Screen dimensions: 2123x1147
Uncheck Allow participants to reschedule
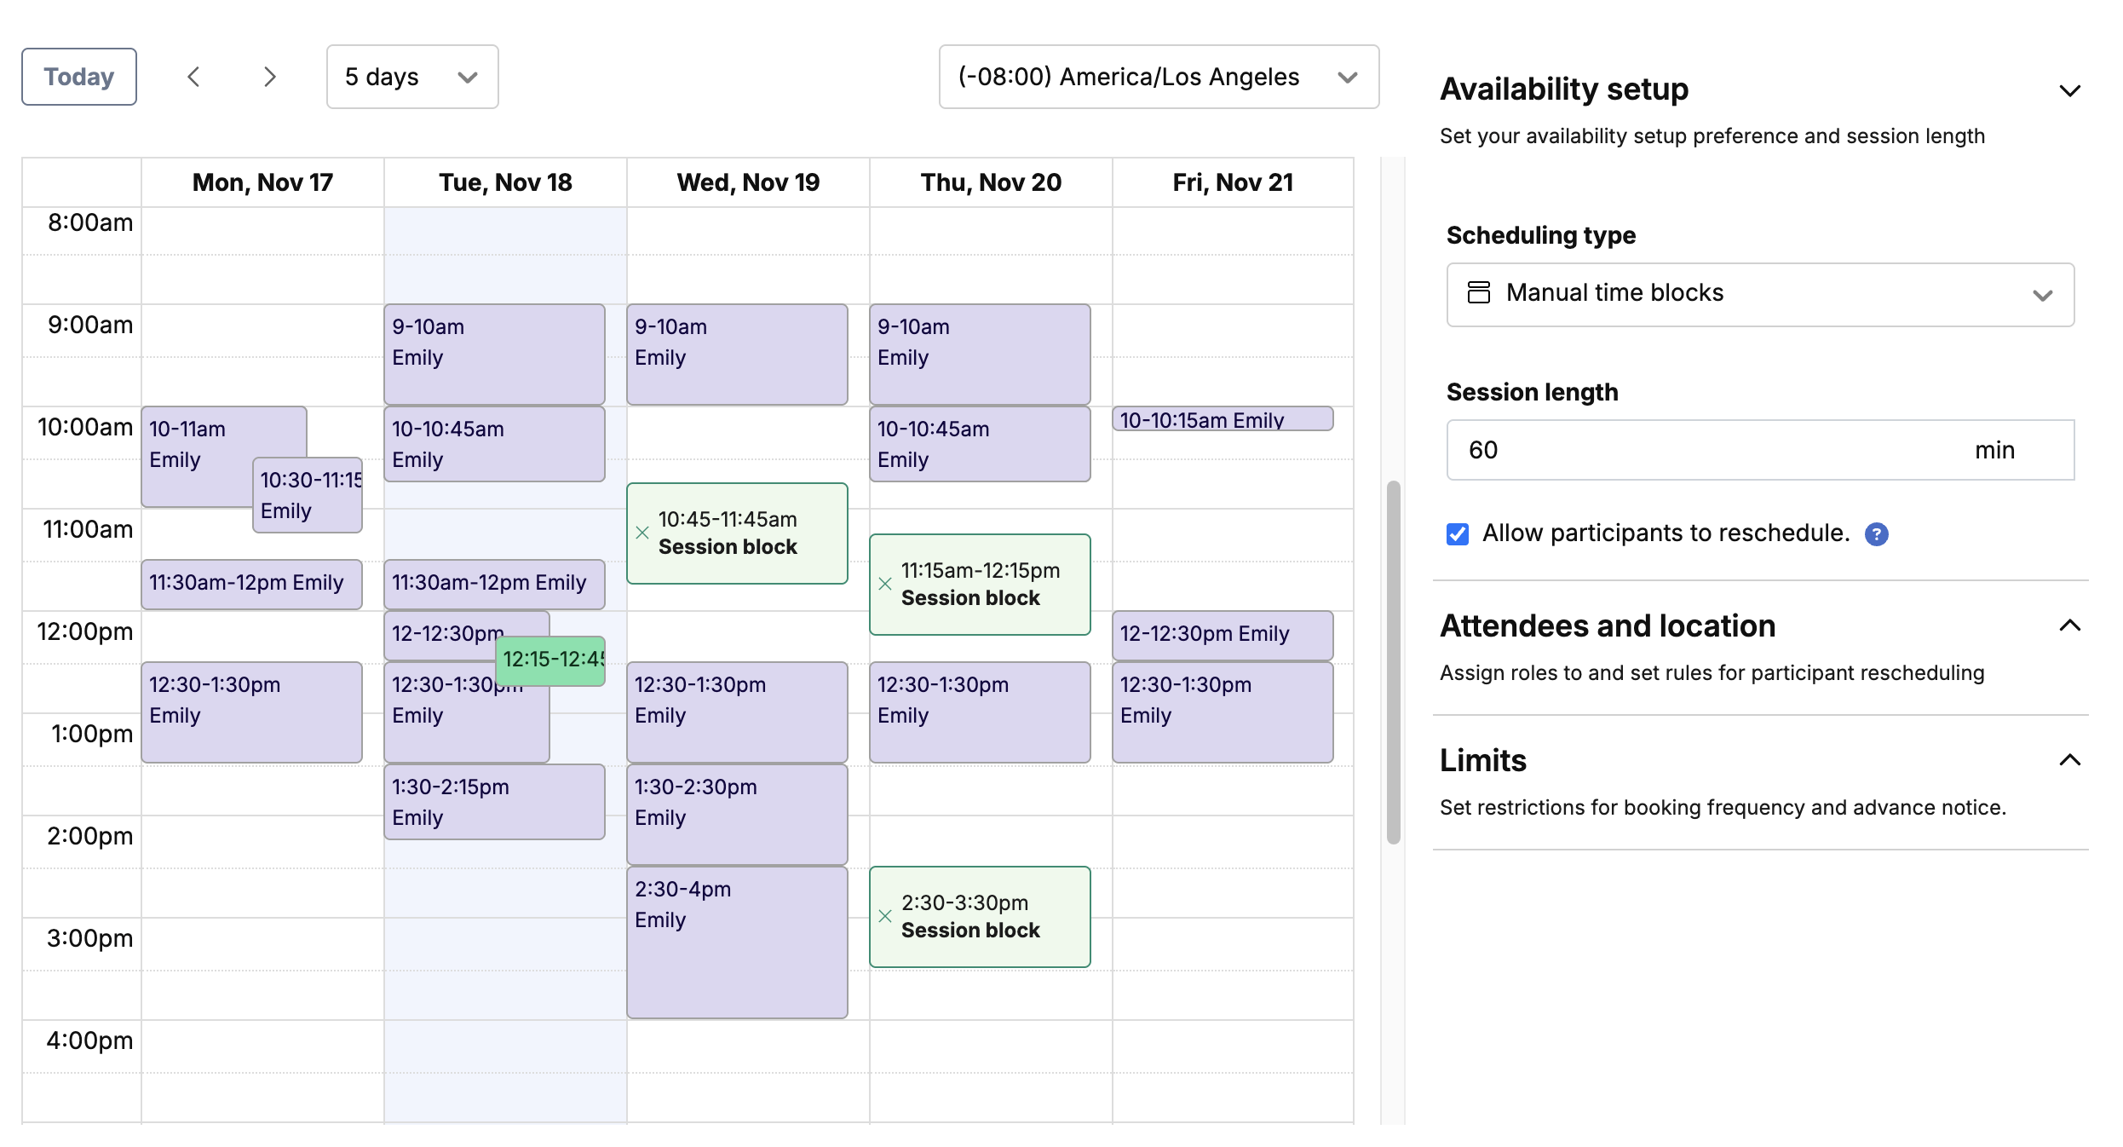click(1458, 534)
